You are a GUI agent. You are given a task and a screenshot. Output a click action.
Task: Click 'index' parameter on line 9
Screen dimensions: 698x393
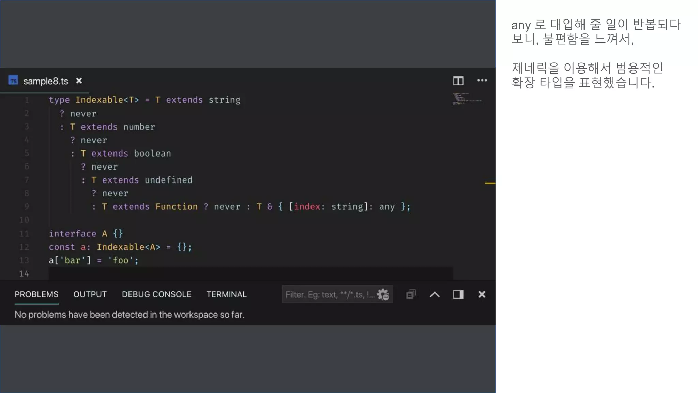pyautogui.click(x=307, y=207)
